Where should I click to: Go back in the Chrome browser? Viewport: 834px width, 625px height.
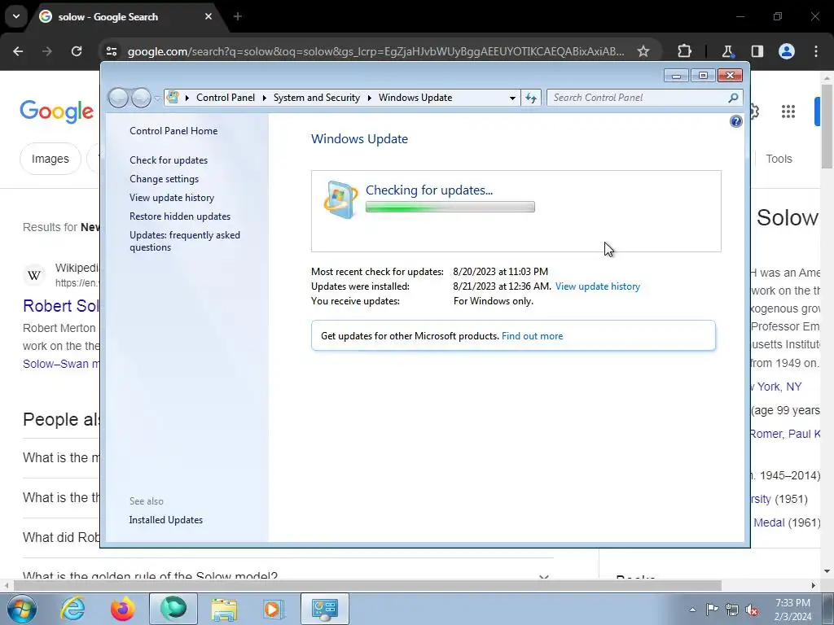pos(18,51)
